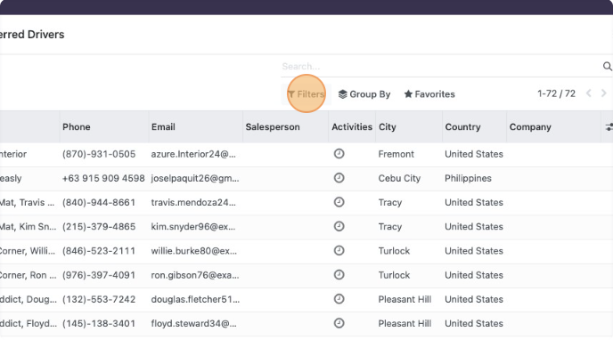Sort list by Phone column header
Screen dimensions: 613x340
point(77,127)
